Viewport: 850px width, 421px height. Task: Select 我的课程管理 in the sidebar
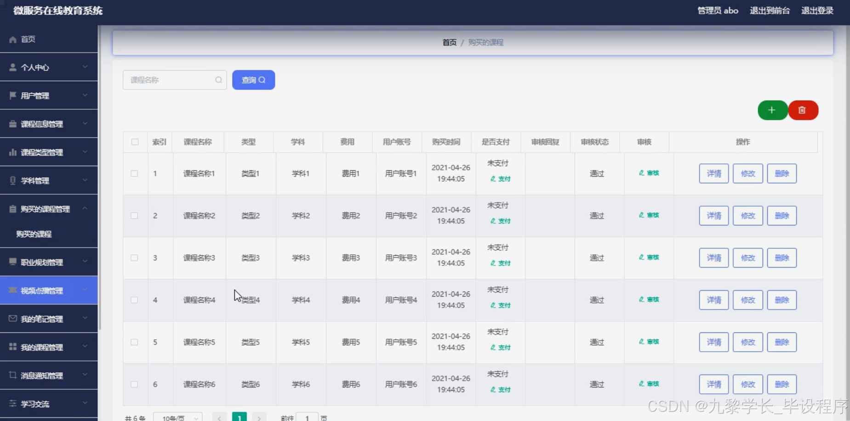pos(49,347)
